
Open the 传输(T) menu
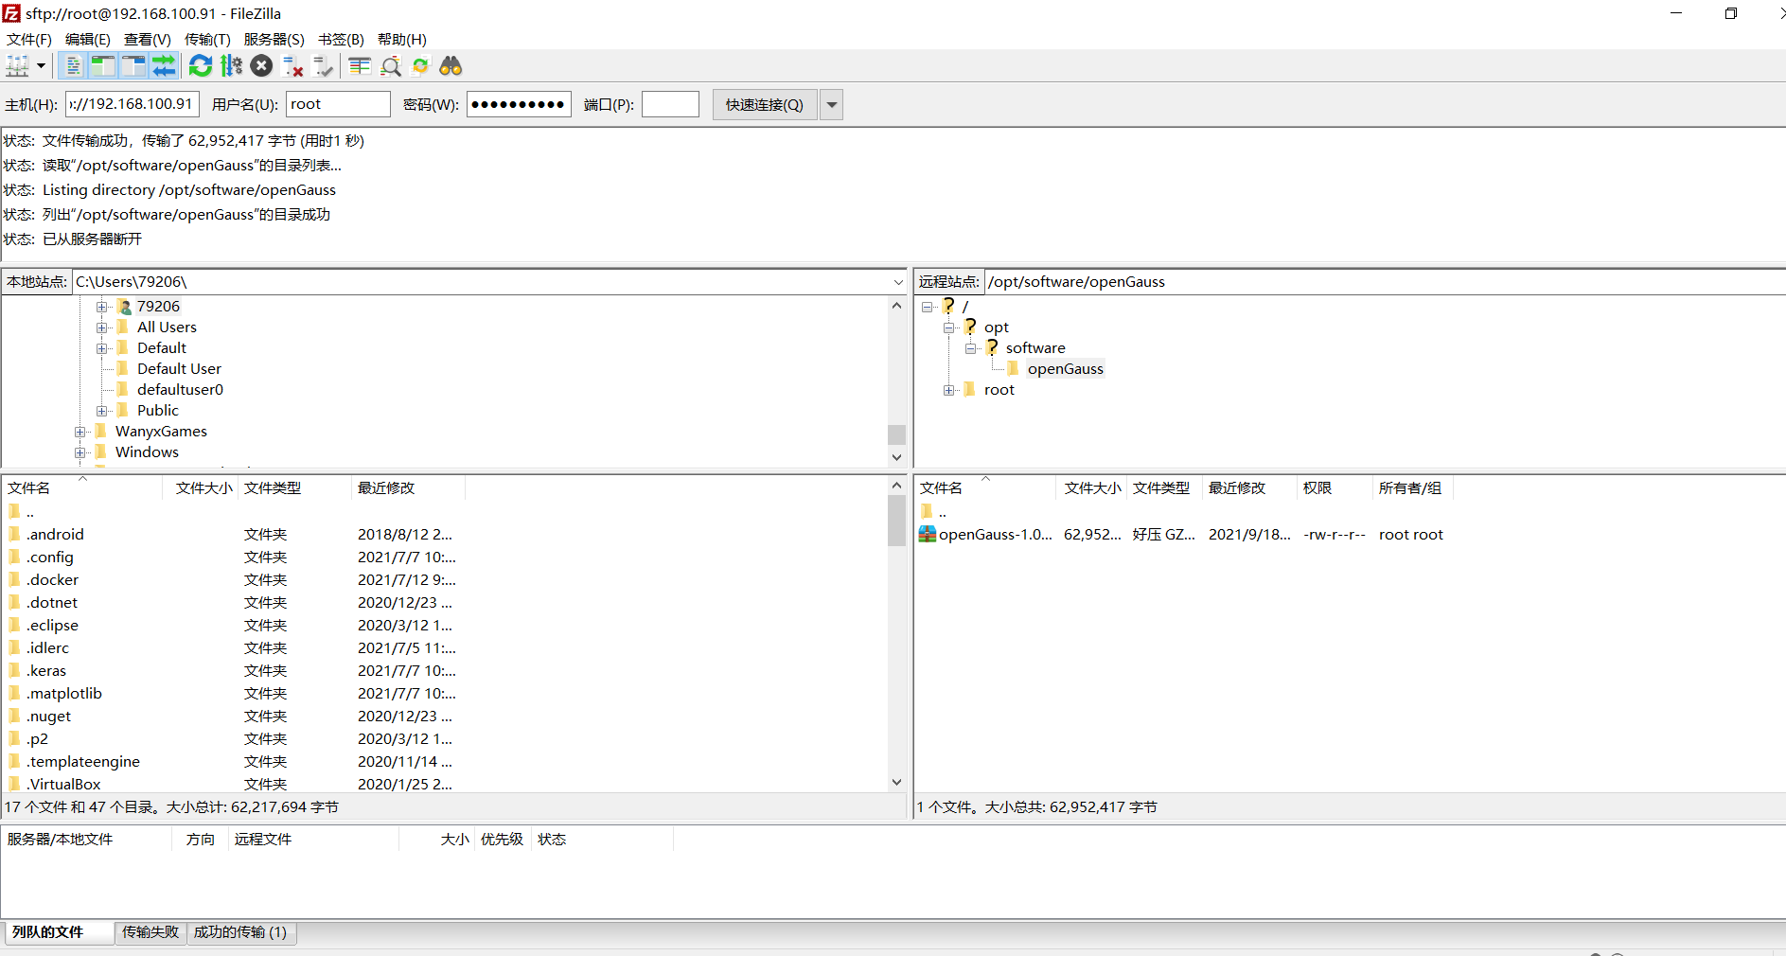click(207, 40)
